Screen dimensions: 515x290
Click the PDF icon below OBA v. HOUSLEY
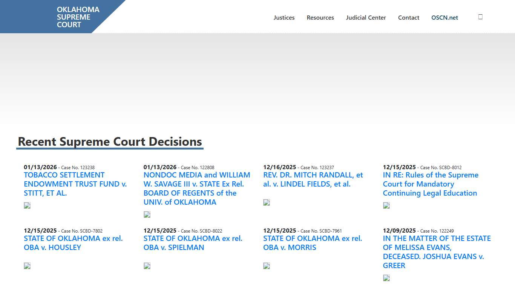[27, 265]
